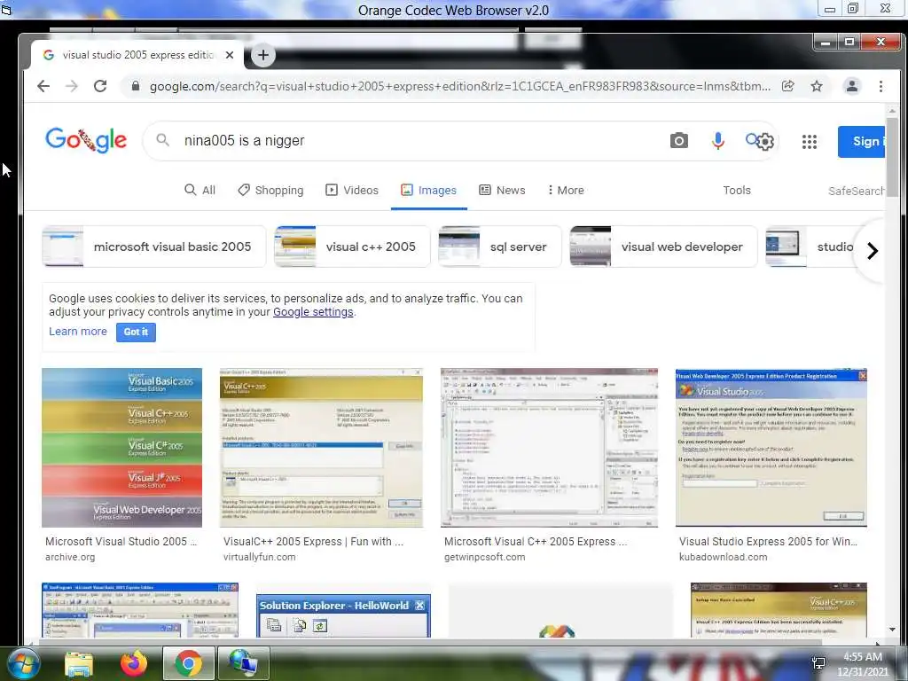Click the archive.org source text
Viewport: 908px width, 681px height.
pos(70,557)
